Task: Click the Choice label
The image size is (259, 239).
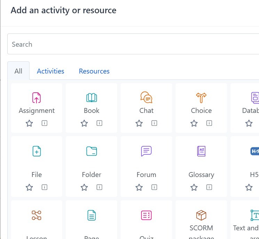Action: coord(201,110)
